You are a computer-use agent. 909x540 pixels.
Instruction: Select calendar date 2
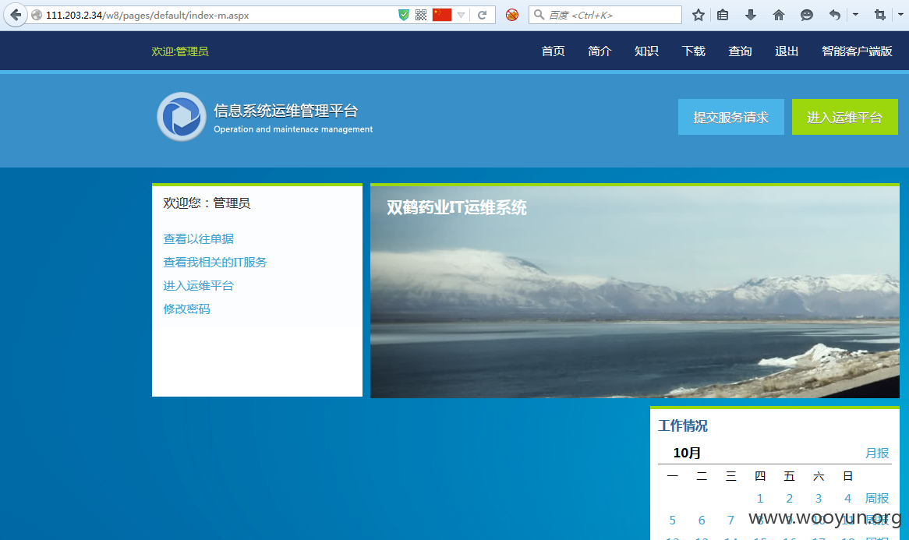point(789,498)
